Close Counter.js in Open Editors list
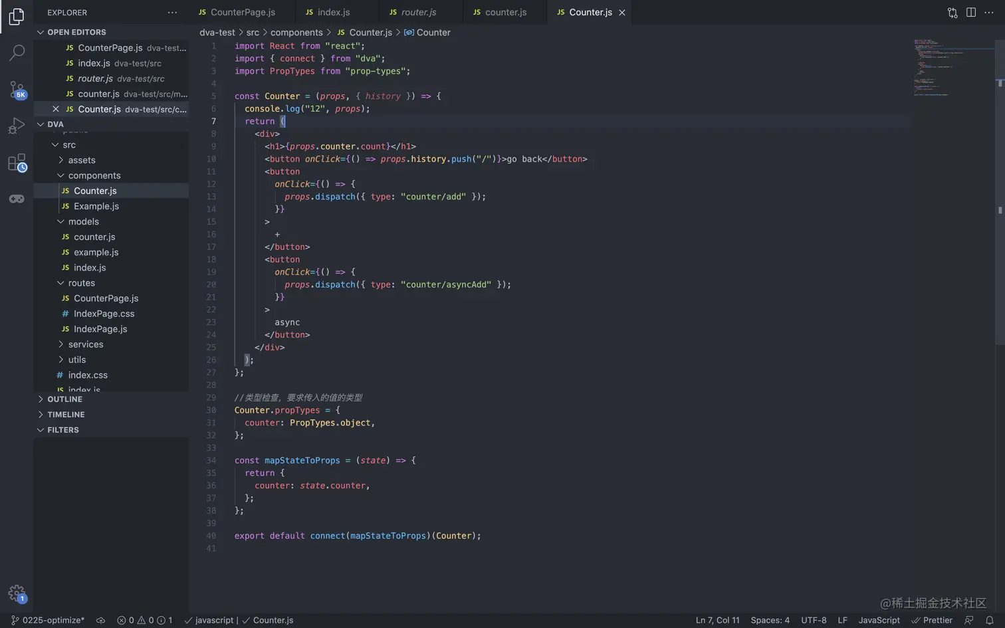This screenshot has height=628, width=1005. click(56, 109)
